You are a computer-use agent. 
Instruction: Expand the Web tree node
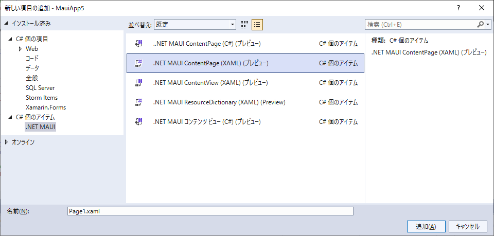pos(21,49)
